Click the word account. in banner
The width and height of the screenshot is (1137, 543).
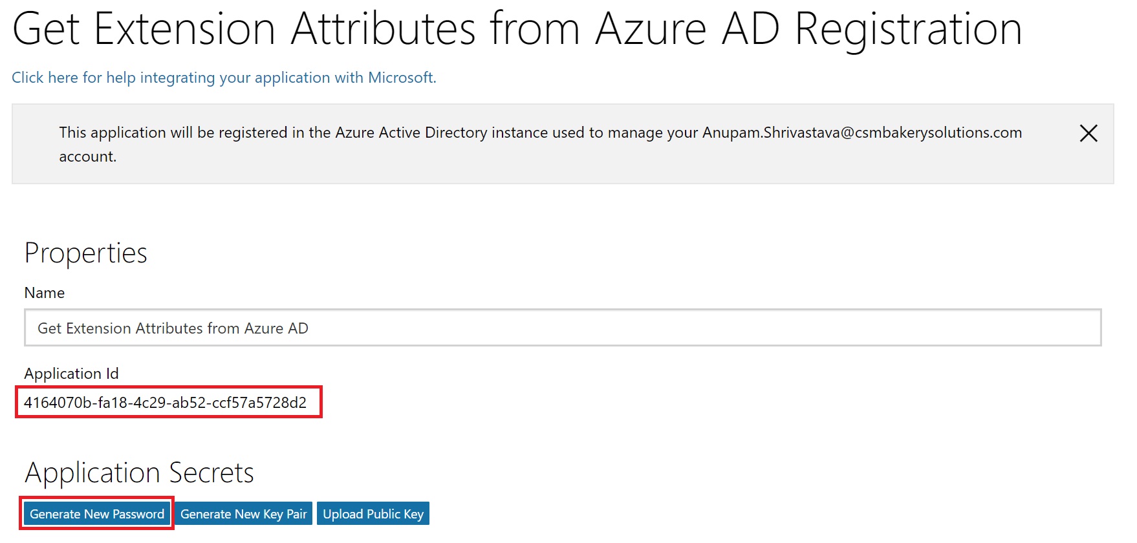pos(88,157)
